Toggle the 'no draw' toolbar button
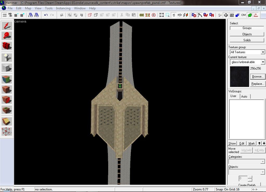Viewport: 266px width, 192px height. 256,15
